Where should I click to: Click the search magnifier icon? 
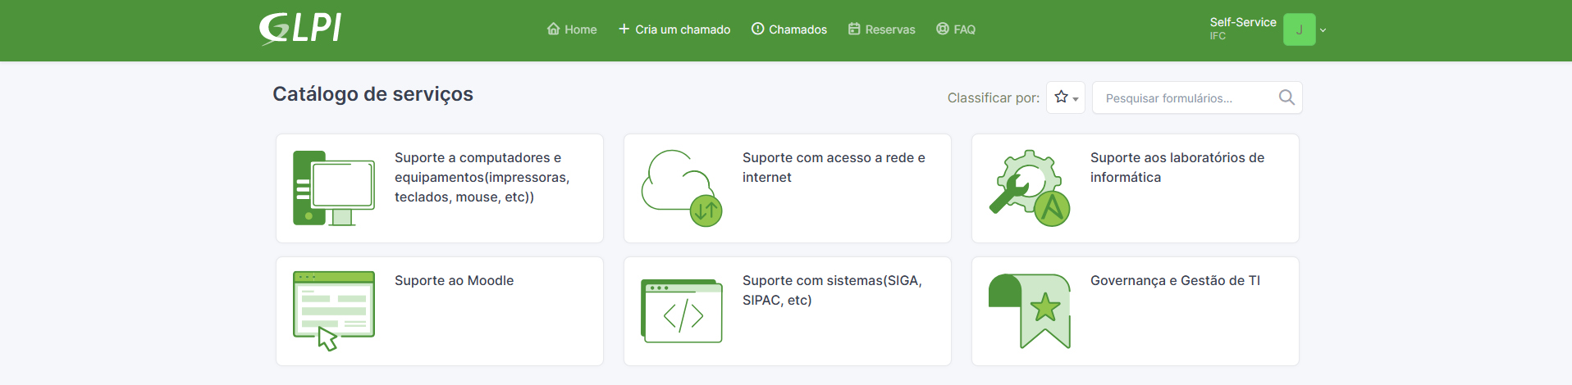pyautogui.click(x=1286, y=97)
